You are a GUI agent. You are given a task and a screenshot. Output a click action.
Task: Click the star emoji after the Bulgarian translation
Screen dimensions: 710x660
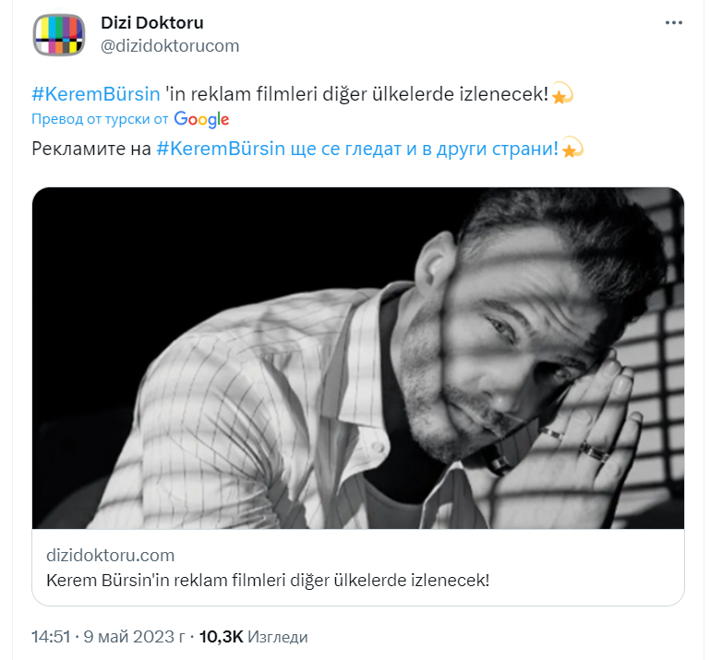pos(572,149)
